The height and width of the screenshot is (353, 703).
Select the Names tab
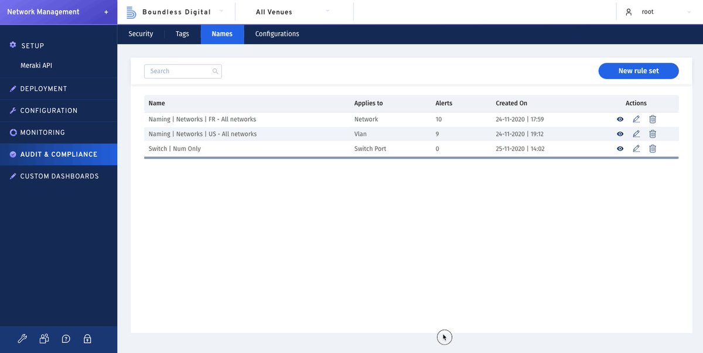[x=222, y=34]
